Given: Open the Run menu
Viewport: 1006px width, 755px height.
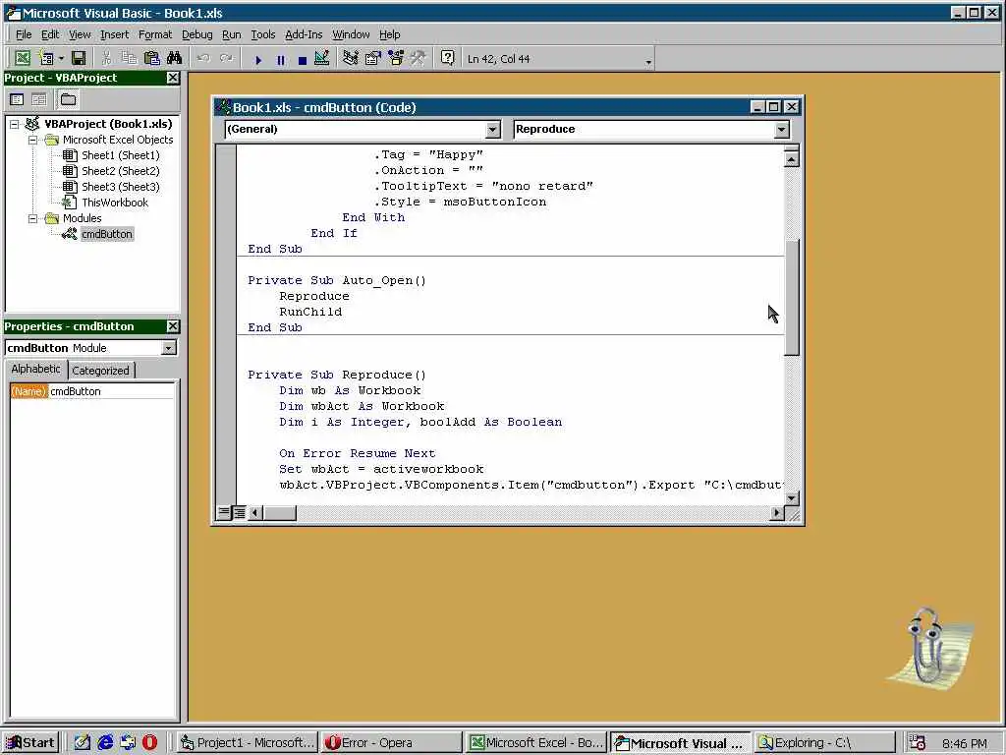Looking at the screenshot, I should 232,34.
